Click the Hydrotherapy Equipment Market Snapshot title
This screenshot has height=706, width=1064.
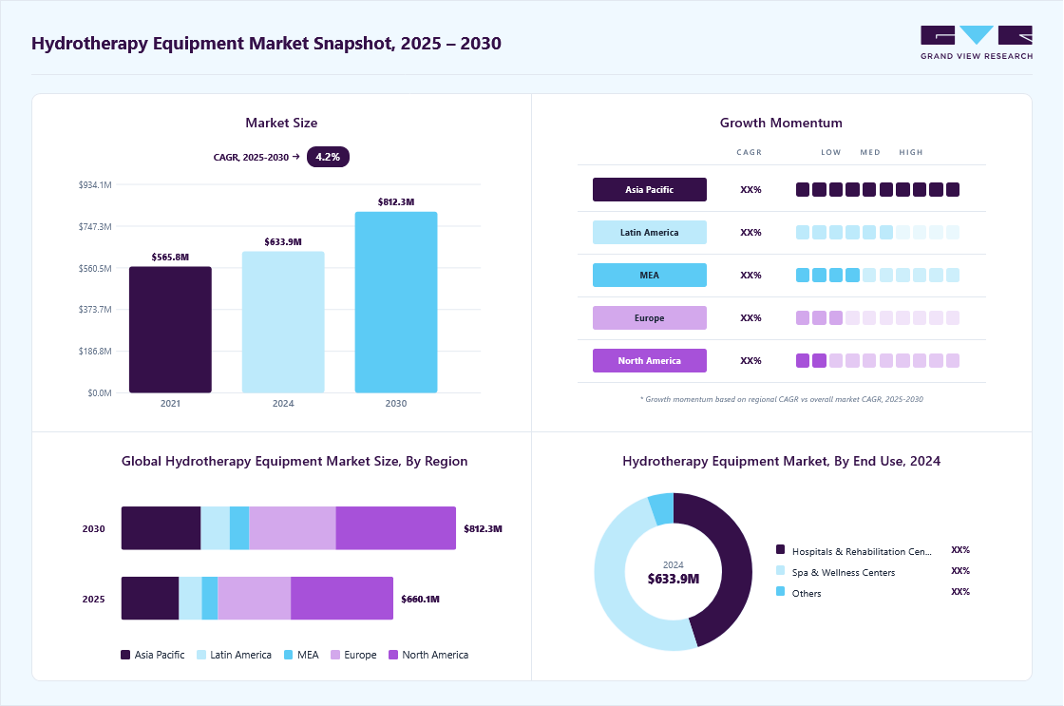click(x=266, y=44)
